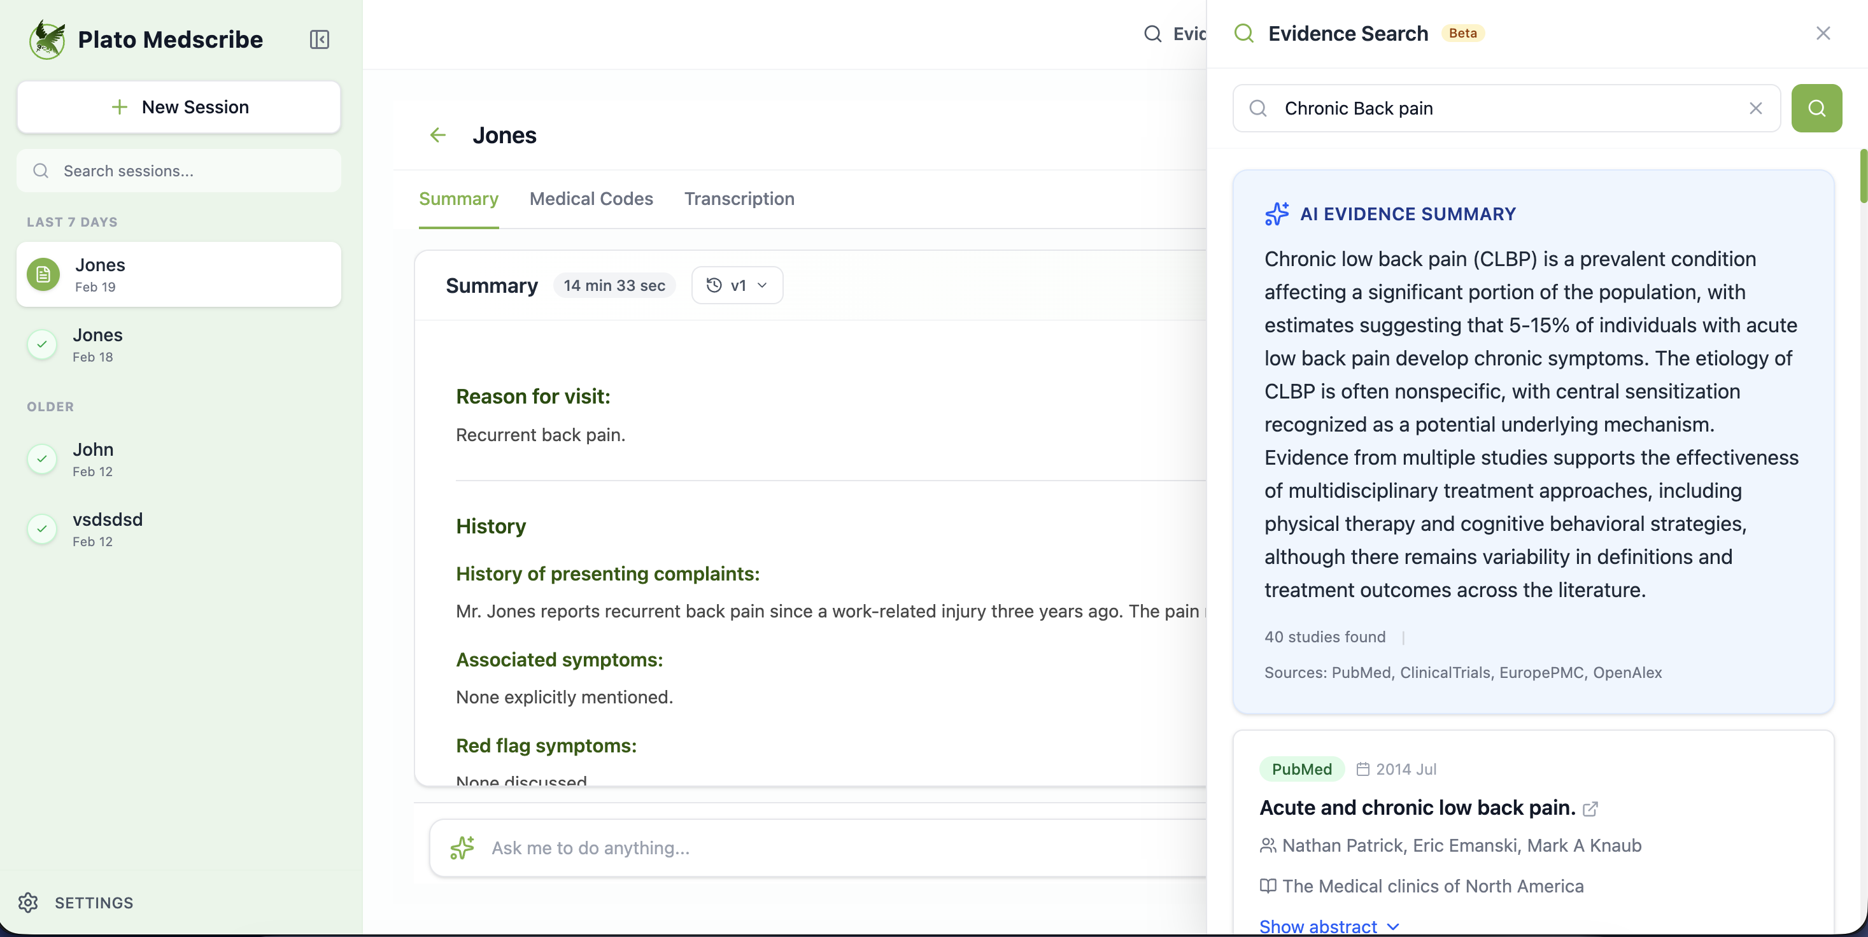Open the Transcription tab

click(739, 199)
